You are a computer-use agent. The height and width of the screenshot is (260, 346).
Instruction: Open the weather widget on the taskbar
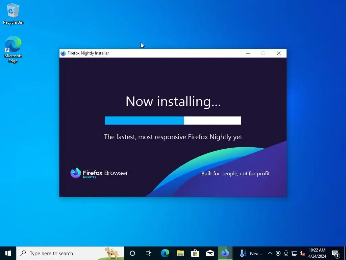click(x=251, y=253)
